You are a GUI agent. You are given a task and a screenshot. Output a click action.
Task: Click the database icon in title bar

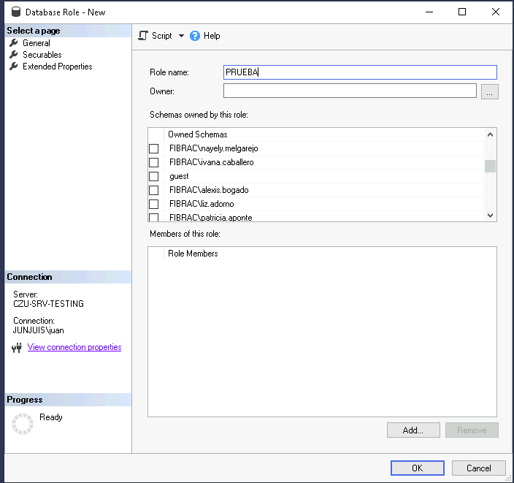pos(14,12)
